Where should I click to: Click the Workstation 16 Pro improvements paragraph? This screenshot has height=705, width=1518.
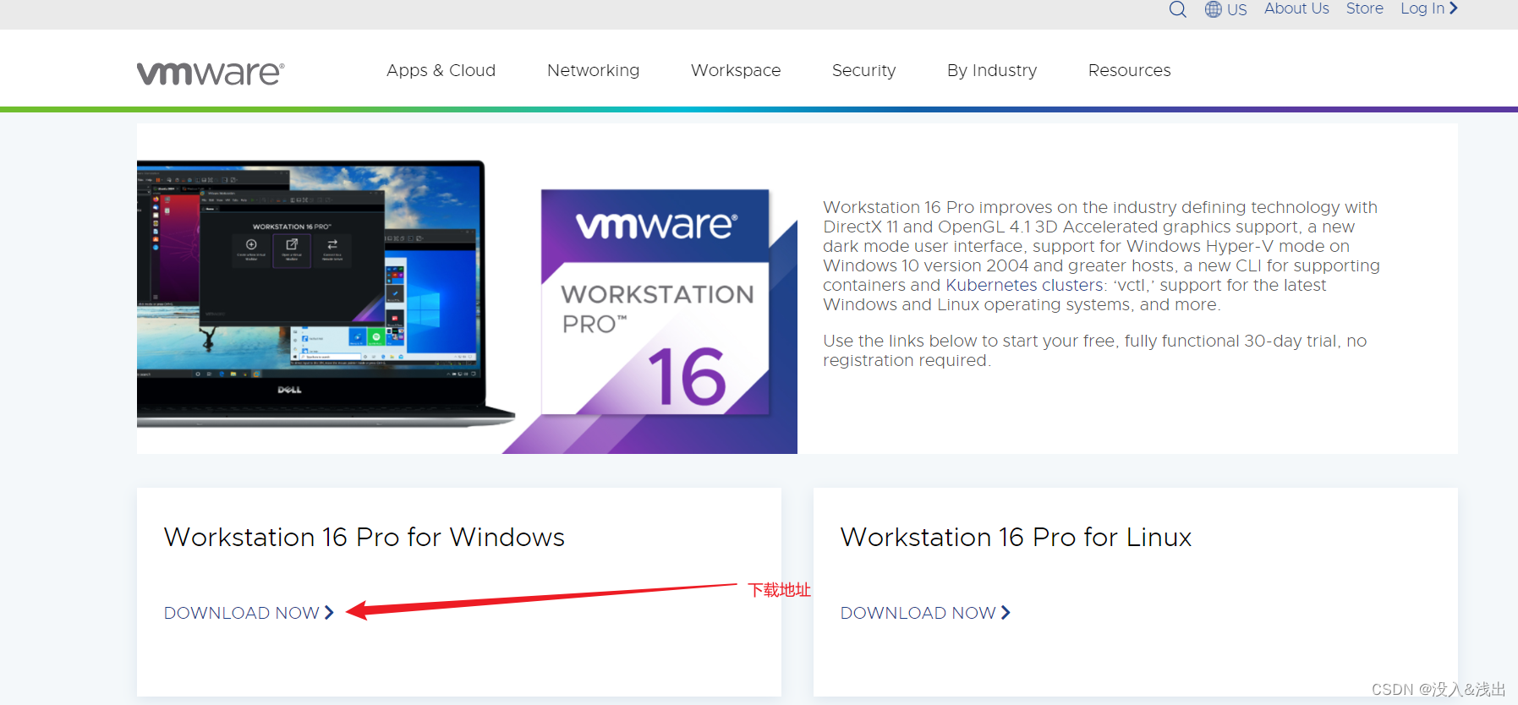point(1101,256)
